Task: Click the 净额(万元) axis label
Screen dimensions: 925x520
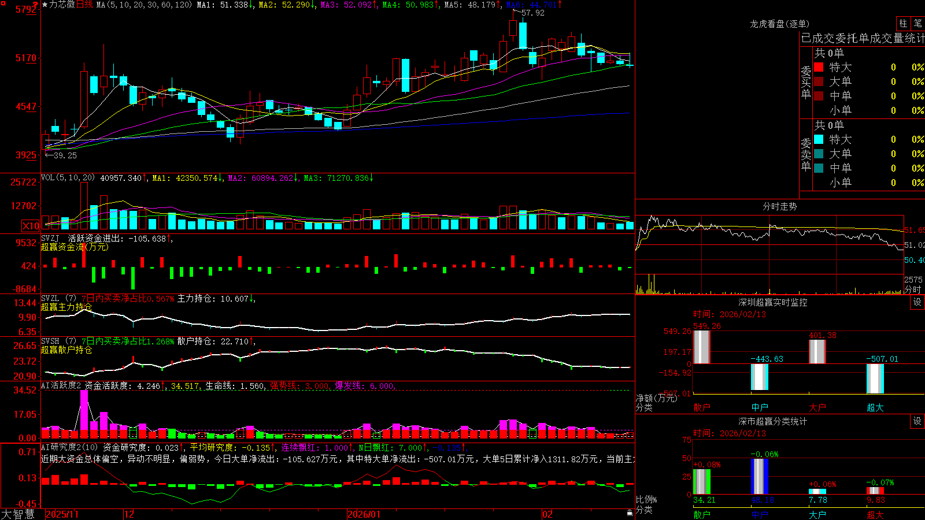Action: point(656,398)
